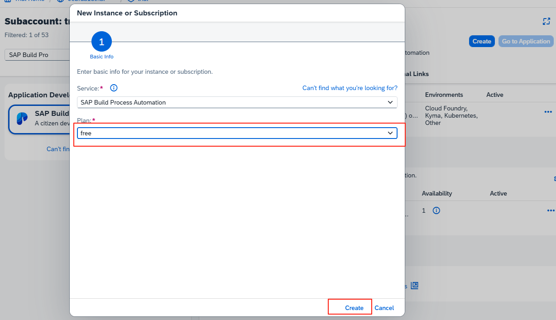Click the Create button in dialog footer
The height and width of the screenshot is (320, 556).
tap(354, 308)
